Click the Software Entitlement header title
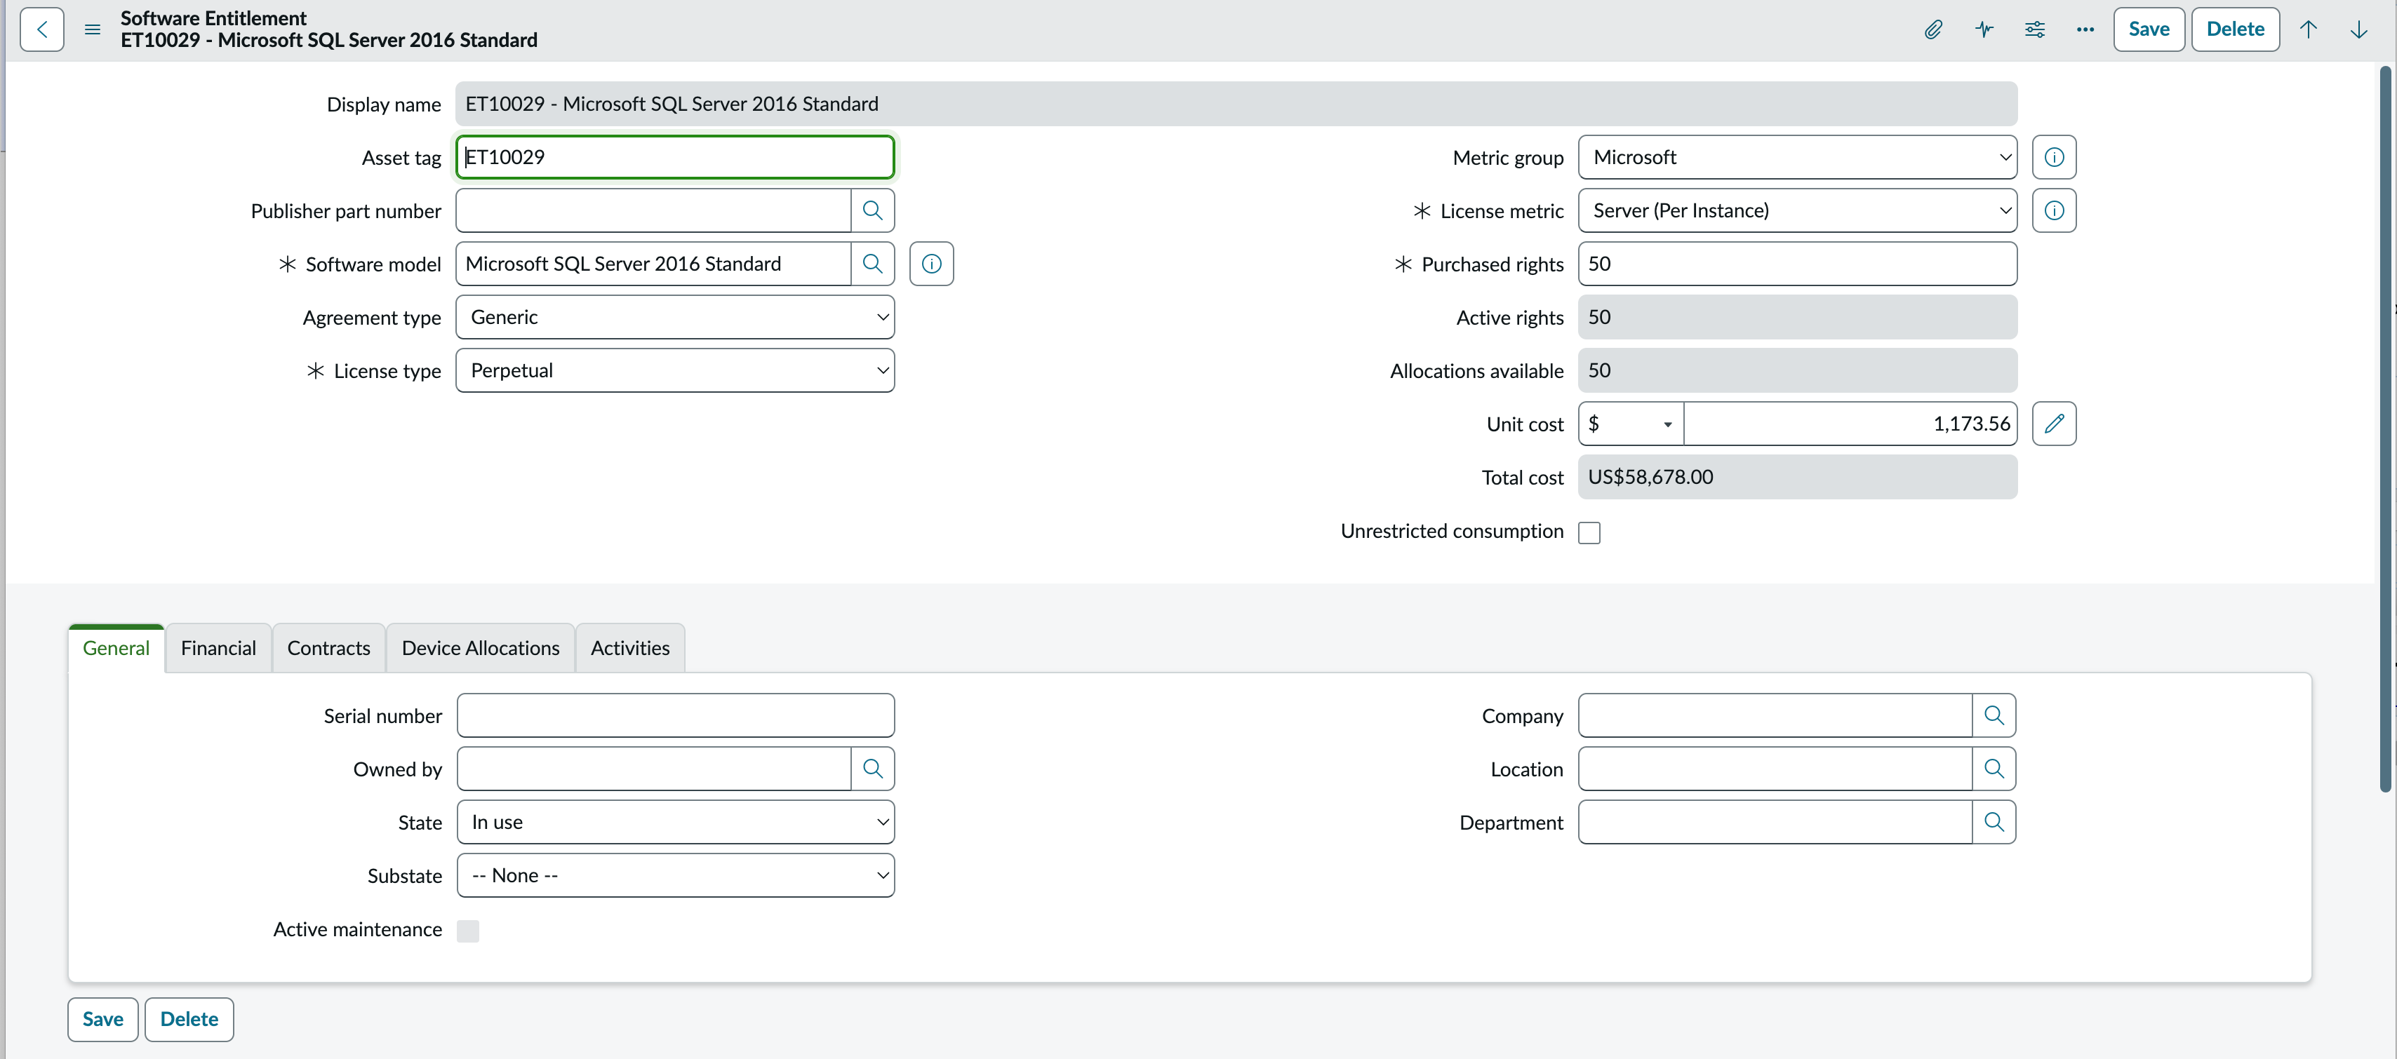Image resolution: width=2397 pixels, height=1059 pixels. coord(213,18)
